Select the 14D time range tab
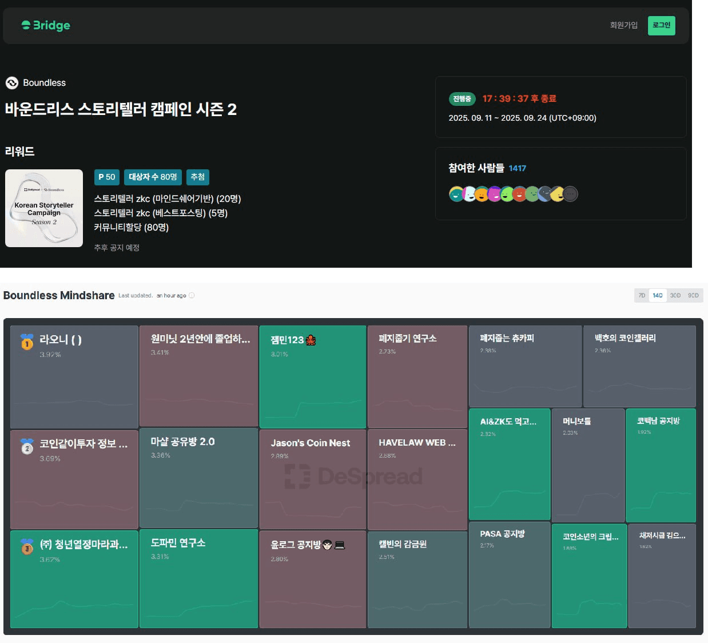 [658, 296]
